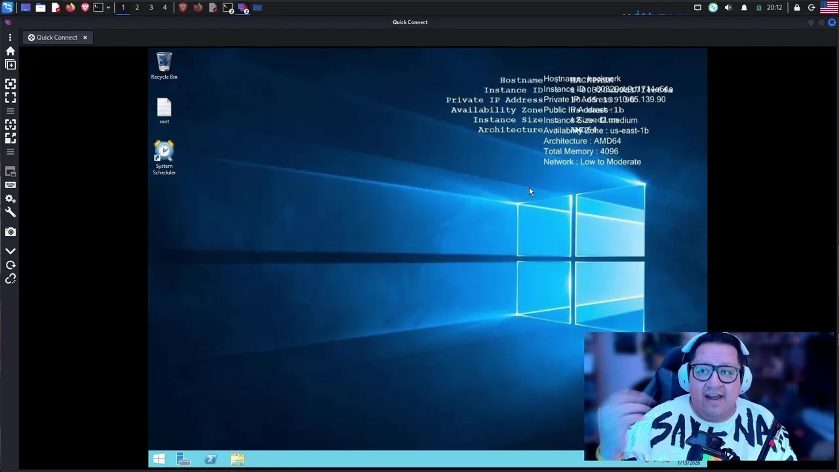Open running terminal windows with badge 2
Image resolution: width=839 pixels, height=472 pixels.
click(227, 8)
